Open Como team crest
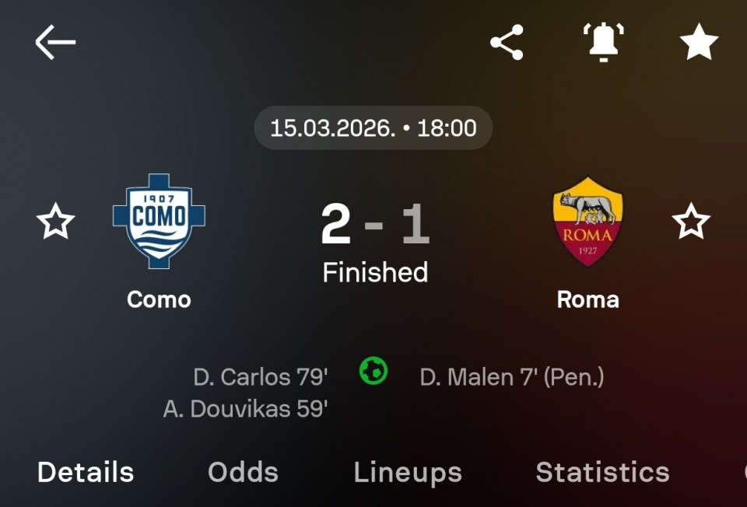747x507 pixels. [159, 222]
